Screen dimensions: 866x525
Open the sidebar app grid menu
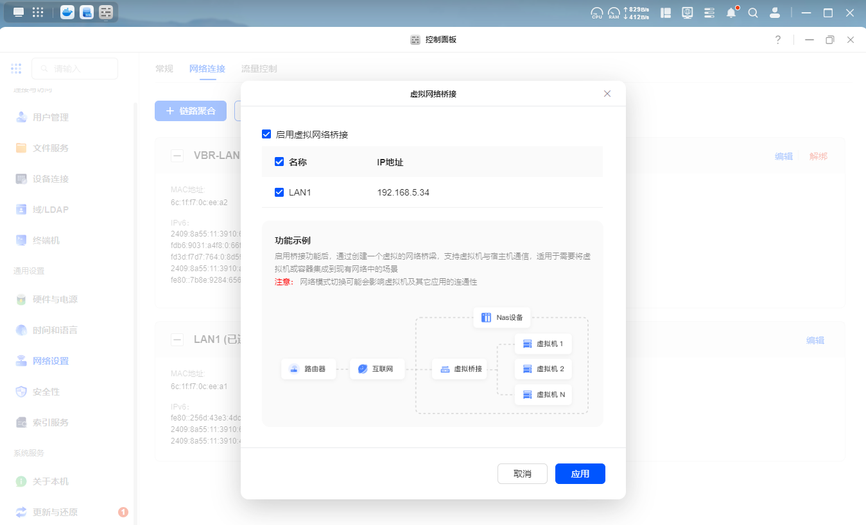coord(16,68)
